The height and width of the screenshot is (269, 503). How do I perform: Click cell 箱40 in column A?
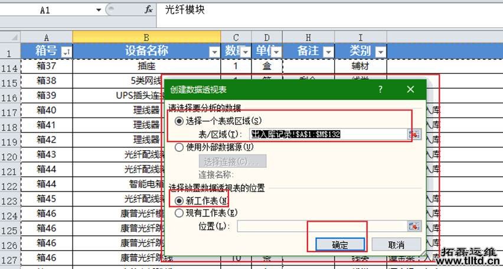(47, 110)
